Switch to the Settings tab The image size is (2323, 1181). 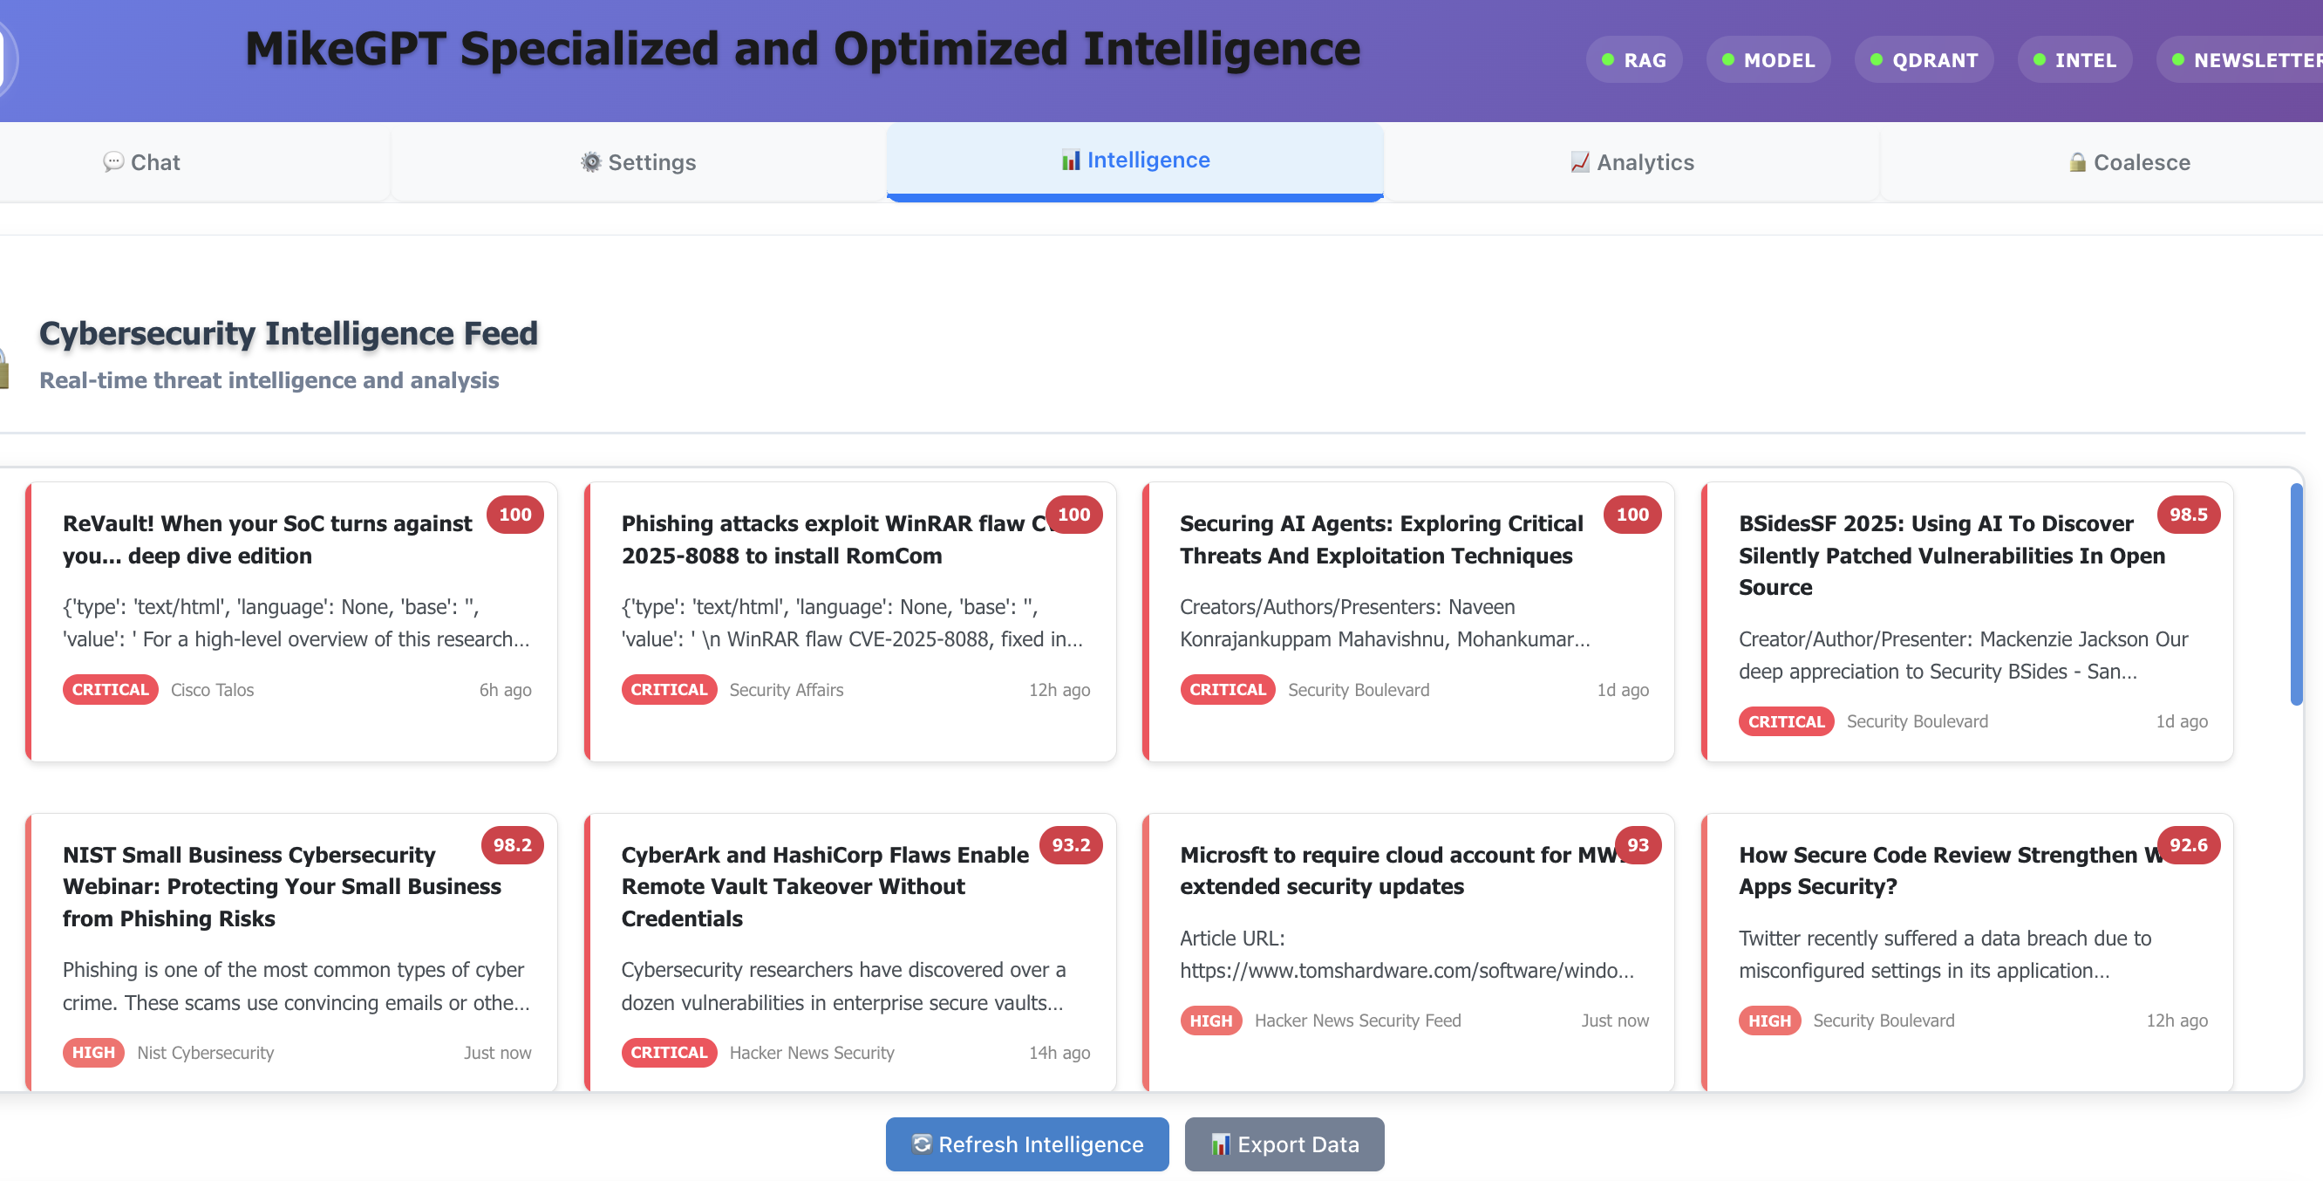[638, 162]
